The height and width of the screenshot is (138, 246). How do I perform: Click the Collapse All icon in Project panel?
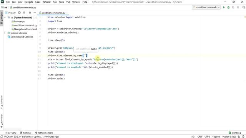point(24,13)
